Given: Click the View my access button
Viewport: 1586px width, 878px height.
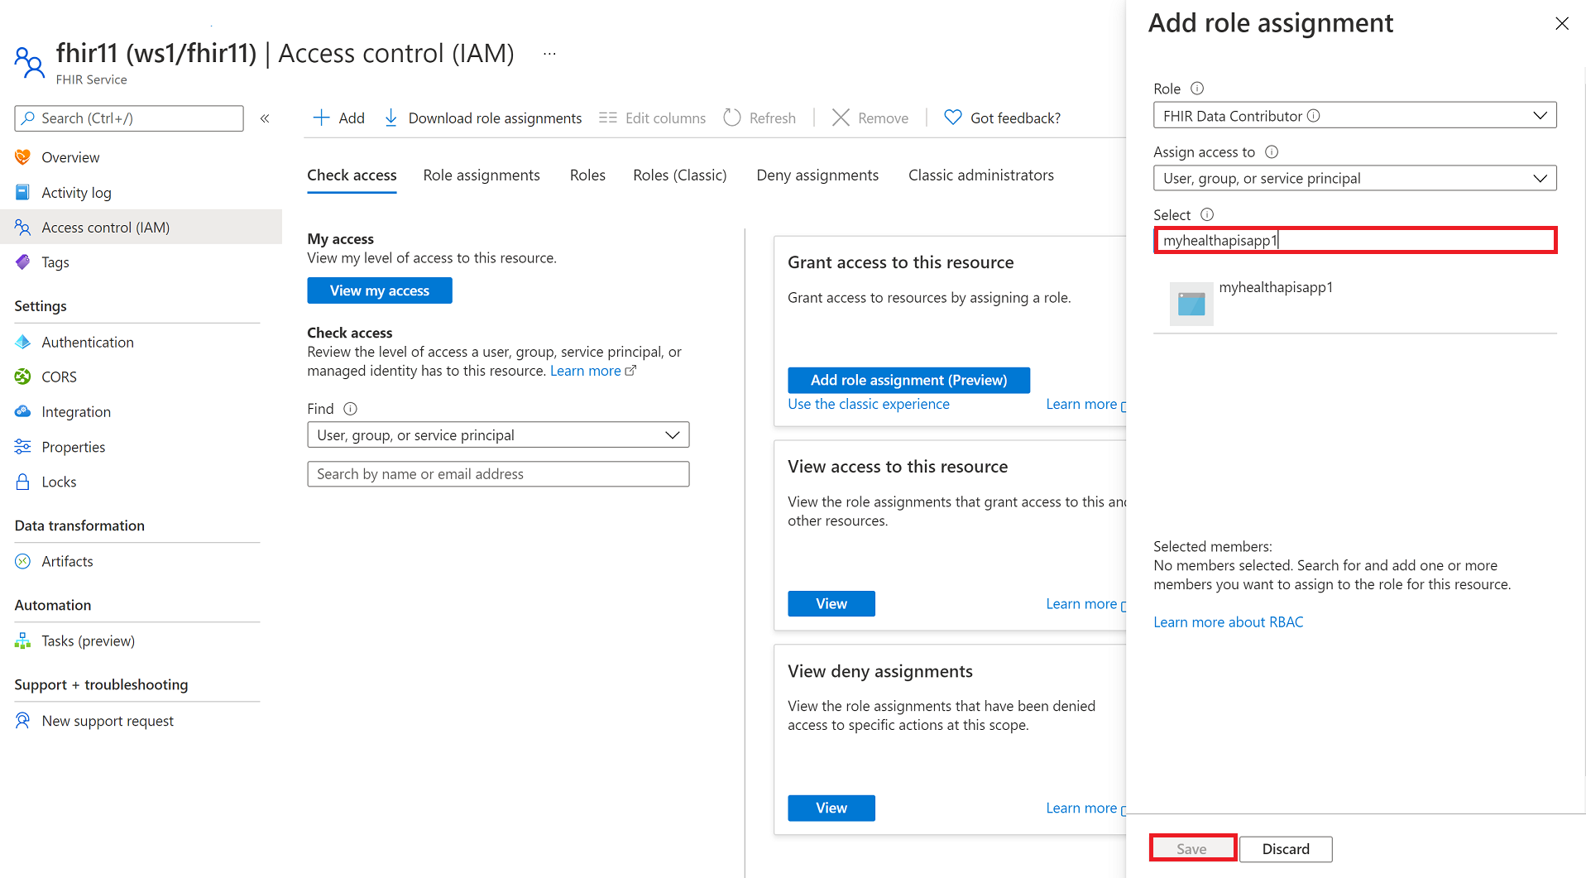Looking at the screenshot, I should pos(380,290).
